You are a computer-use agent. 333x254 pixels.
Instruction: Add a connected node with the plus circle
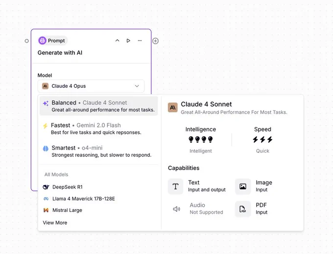155,41
